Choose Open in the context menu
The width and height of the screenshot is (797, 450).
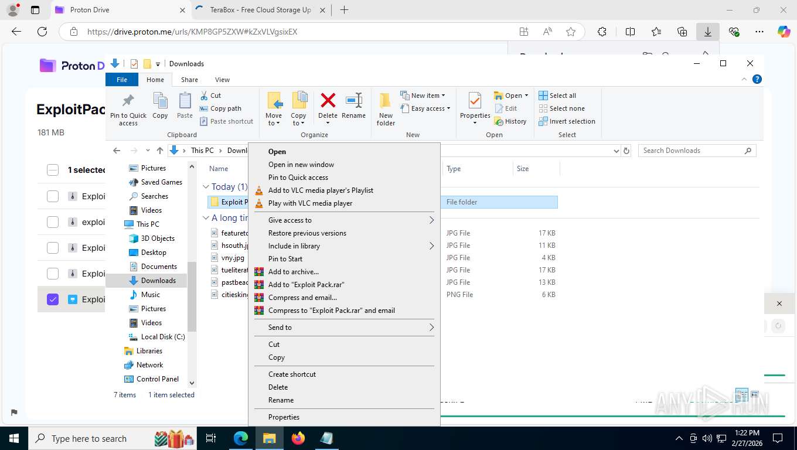[344, 152]
